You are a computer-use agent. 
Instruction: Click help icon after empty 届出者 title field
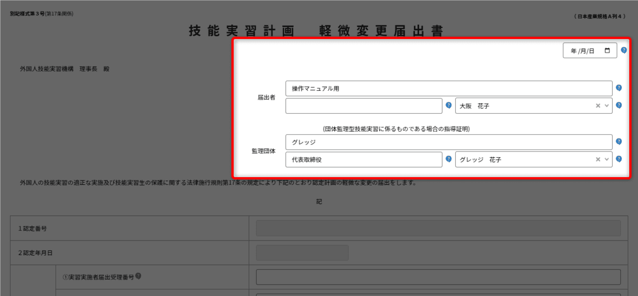pos(448,105)
